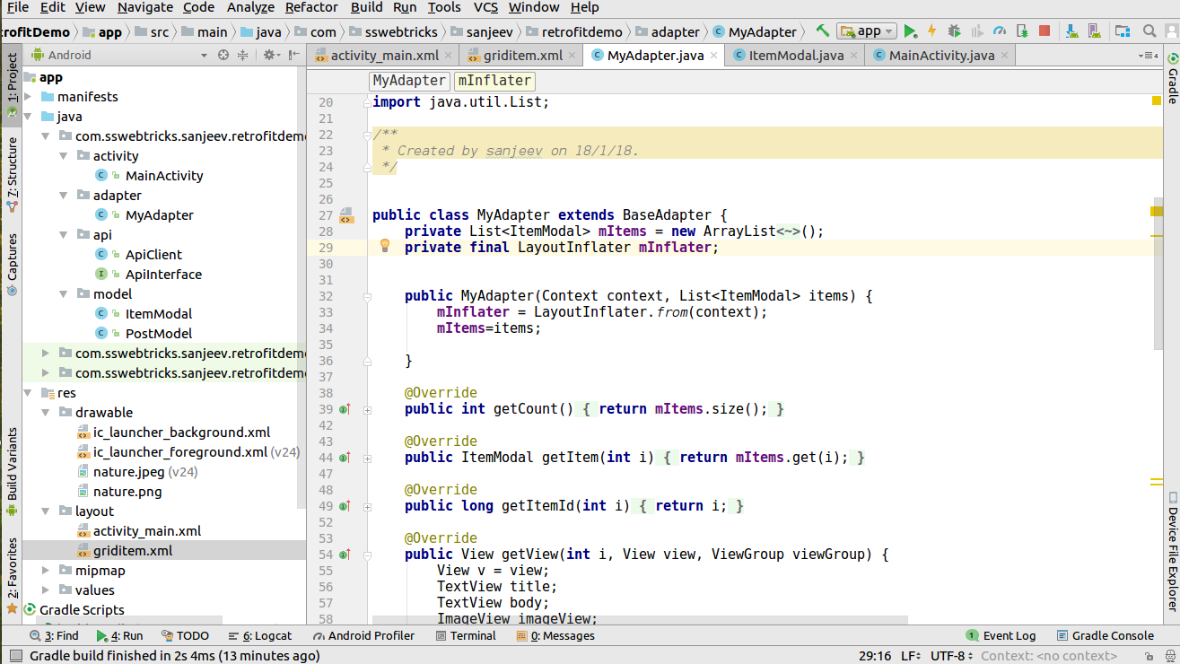Click override gutter icon on line 54
This screenshot has height=664, width=1180.
point(345,555)
